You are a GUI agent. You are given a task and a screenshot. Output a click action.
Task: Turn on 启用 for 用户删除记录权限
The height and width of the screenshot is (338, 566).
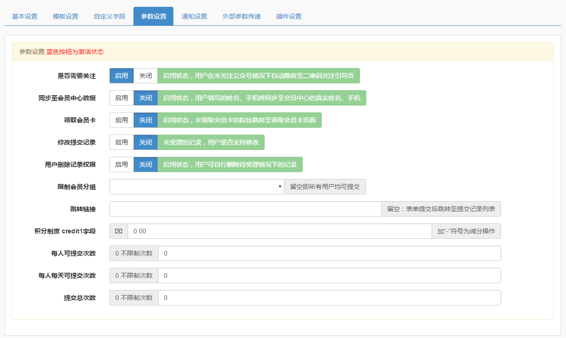pos(122,164)
